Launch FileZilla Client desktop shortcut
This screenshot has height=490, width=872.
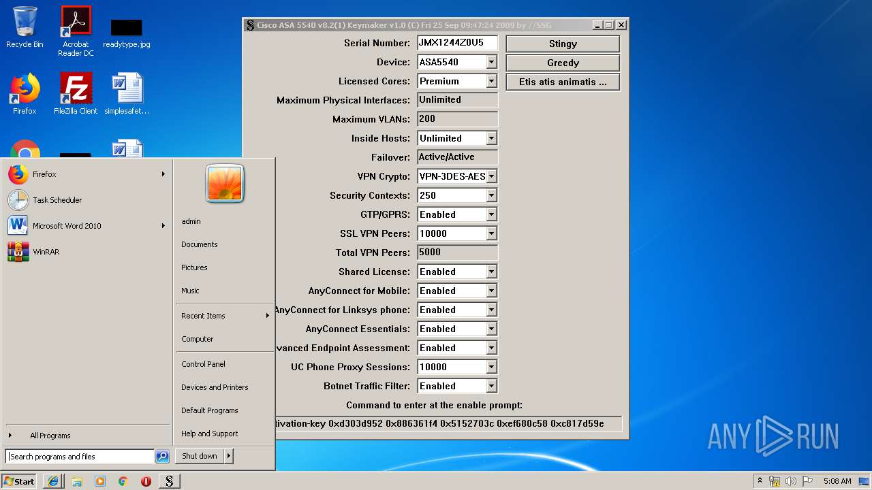(x=76, y=93)
